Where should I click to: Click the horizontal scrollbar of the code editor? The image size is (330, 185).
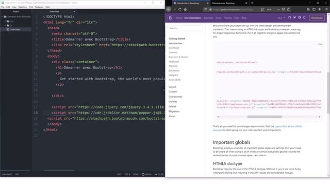(59, 171)
